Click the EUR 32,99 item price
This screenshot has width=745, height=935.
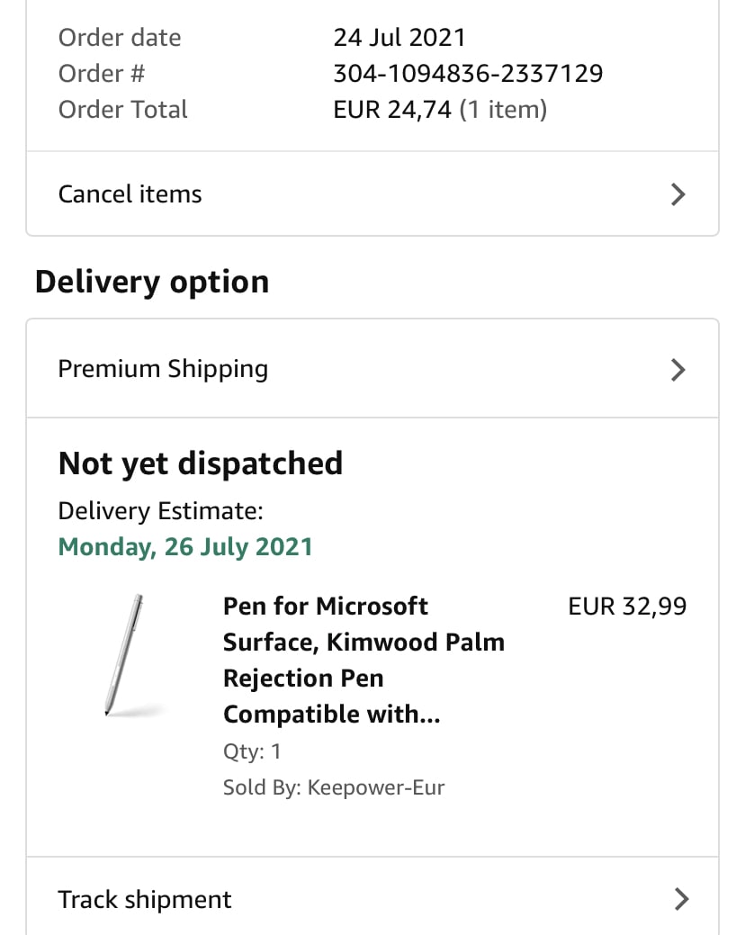[627, 607]
